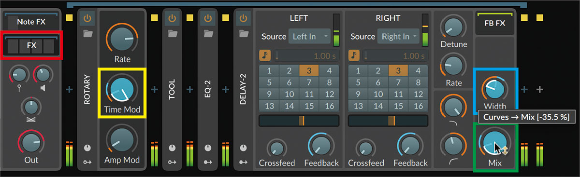This screenshot has height=177, width=580.
Task: Open the LEFT Source 'Left In' dropdown
Action: pos(309,36)
